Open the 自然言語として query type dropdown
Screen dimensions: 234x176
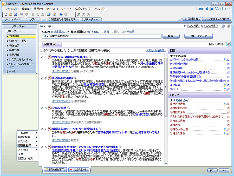(60, 32)
